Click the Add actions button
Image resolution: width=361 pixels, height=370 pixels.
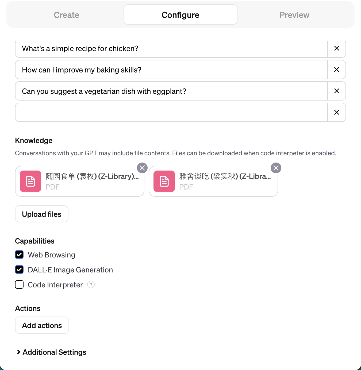(42, 325)
